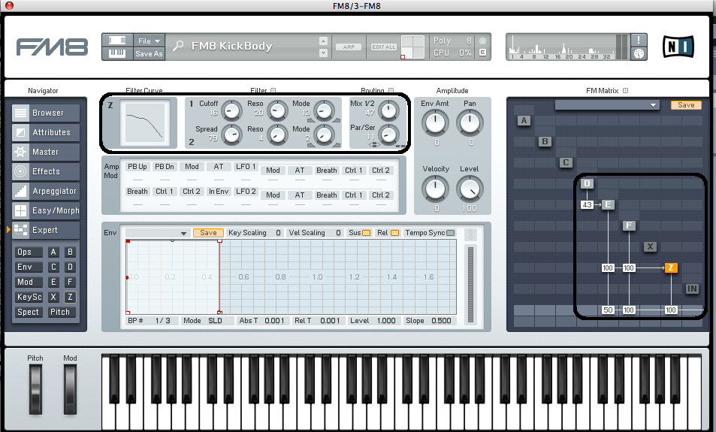716x432 pixels.
Task: Open the envelope preset dropdown
Action: coord(158,233)
